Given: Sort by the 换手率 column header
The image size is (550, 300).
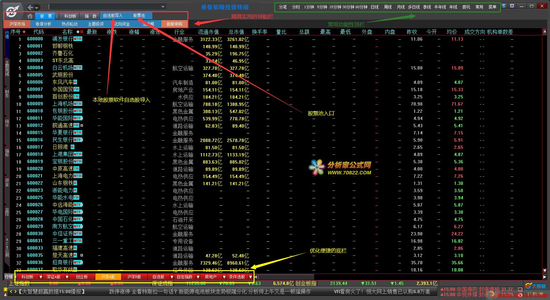Looking at the screenshot, I should [259, 32].
